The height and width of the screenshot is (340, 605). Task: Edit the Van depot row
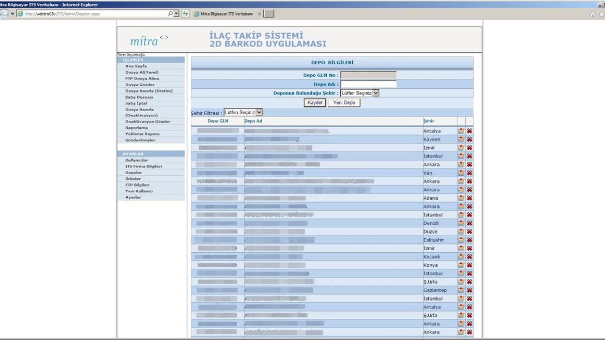point(461,173)
